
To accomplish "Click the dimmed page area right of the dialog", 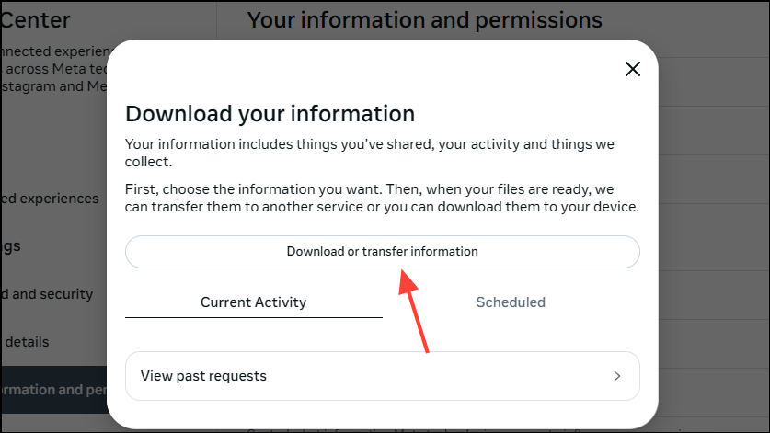I will (714, 230).
